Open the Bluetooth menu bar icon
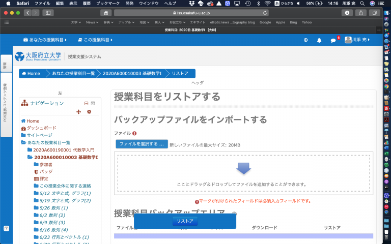Image resolution: width=391 pixels, height=244 pixels. point(258,4)
